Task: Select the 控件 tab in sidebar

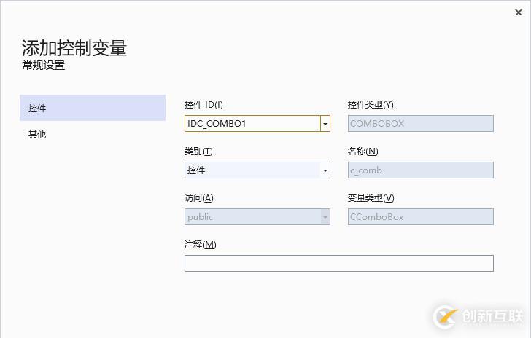Action: [x=93, y=108]
